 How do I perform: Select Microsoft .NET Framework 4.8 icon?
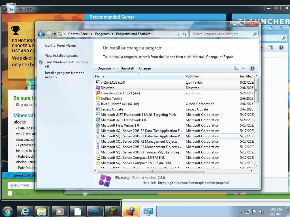tap(98, 120)
